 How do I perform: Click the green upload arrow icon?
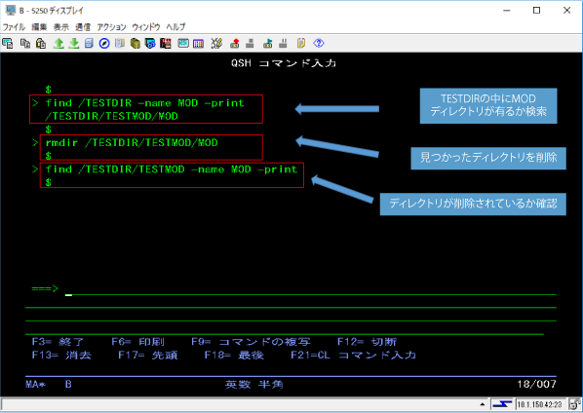pos(58,44)
